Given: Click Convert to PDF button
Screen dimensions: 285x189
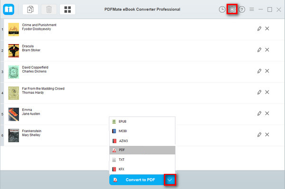Looking at the screenshot, I should coord(137,180).
